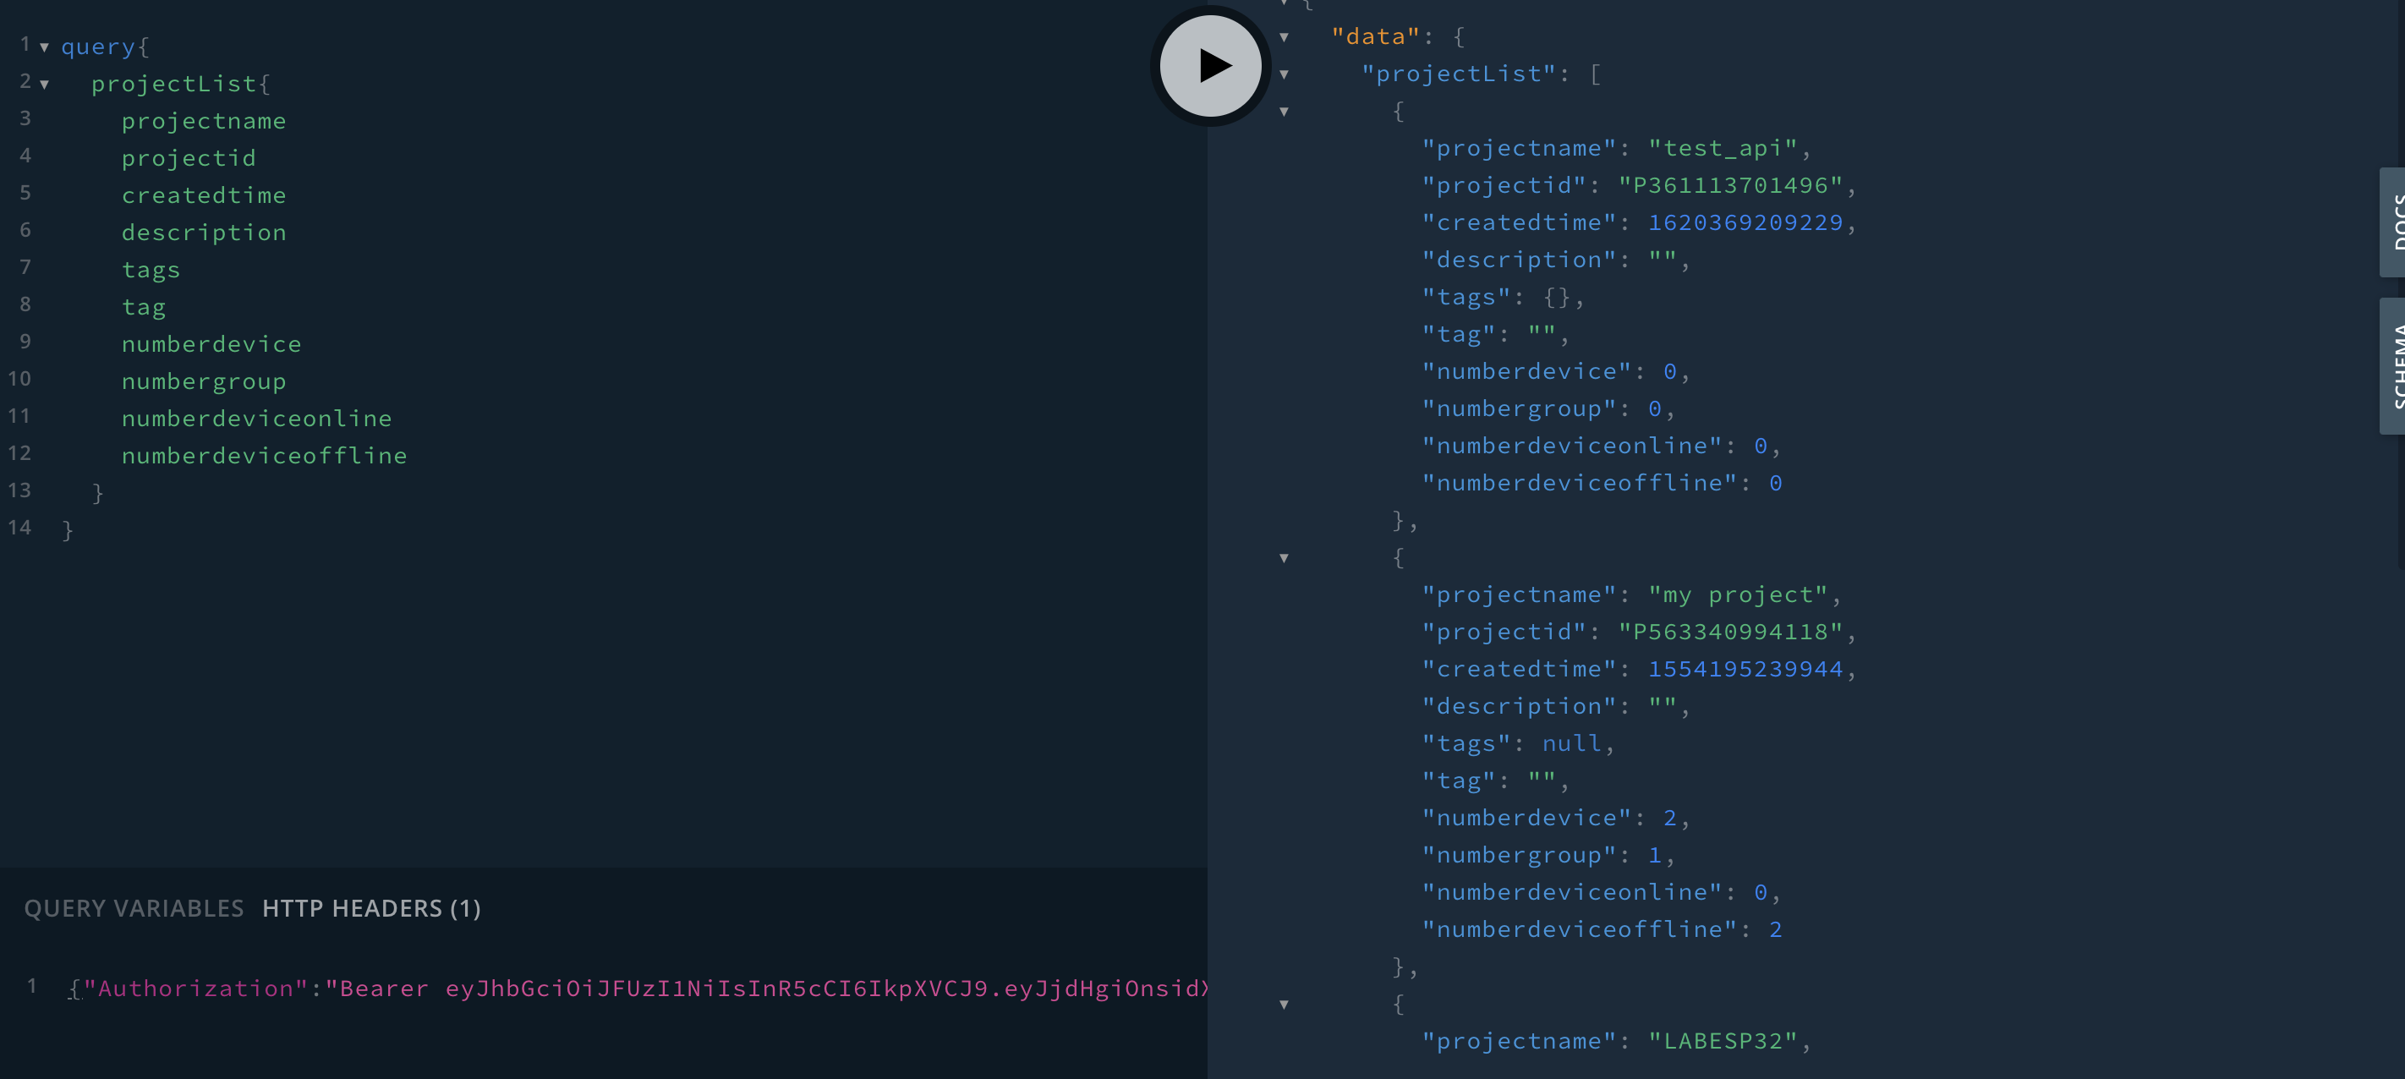This screenshot has height=1079, width=2405.
Task: Click the closing brace on line 14
Action: 67,530
